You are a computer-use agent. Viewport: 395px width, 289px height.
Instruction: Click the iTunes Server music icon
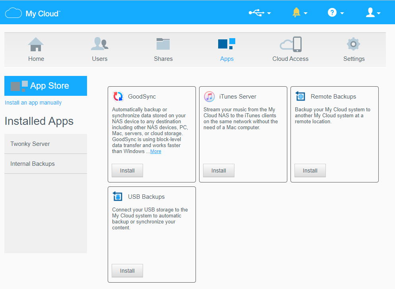point(209,97)
